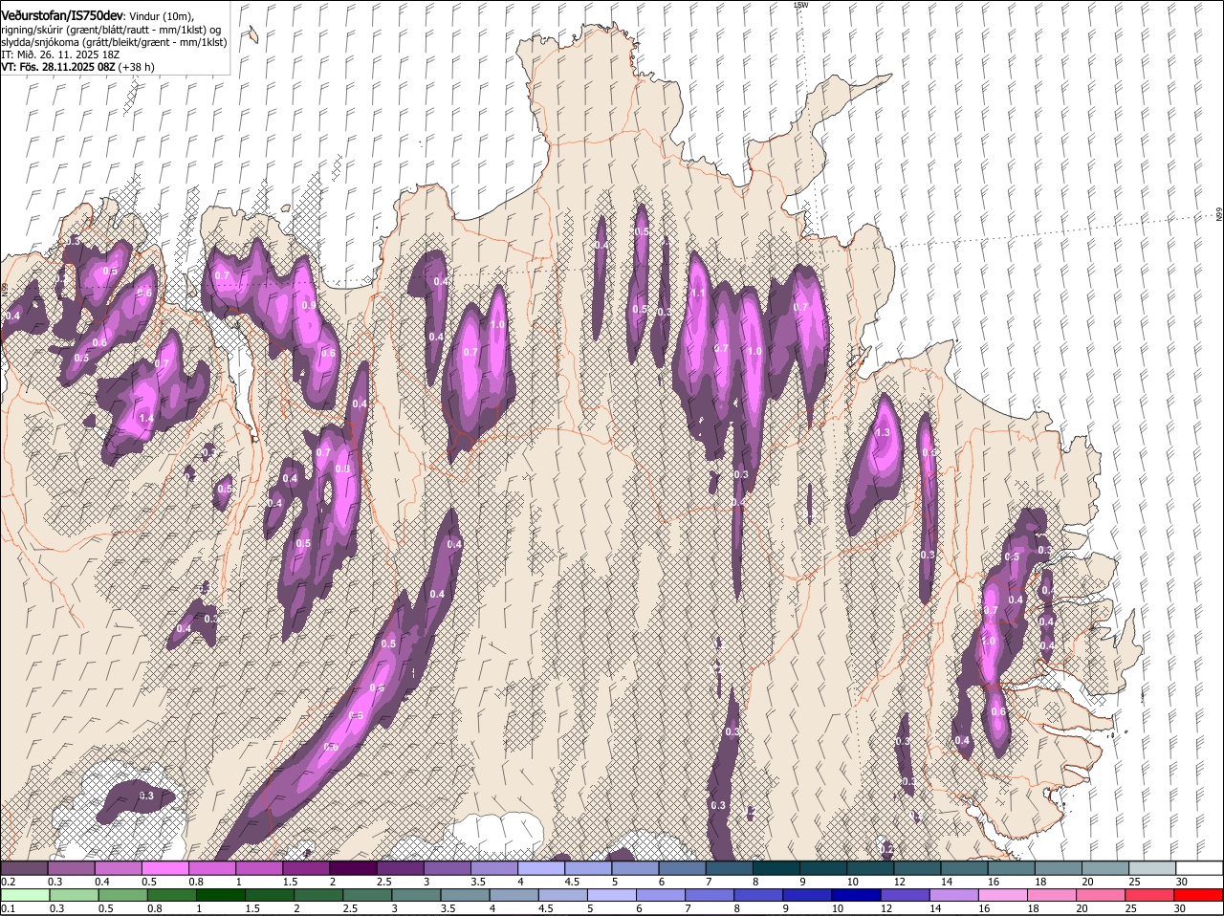Pick the dark green 1–1.5 rain legend swatch
The image size is (1224, 916).
pyautogui.click(x=220, y=895)
